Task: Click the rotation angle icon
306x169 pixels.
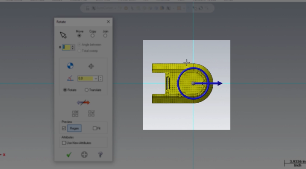Action: (x=70, y=79)
